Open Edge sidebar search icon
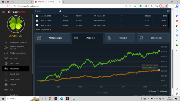 click(177, 11)
